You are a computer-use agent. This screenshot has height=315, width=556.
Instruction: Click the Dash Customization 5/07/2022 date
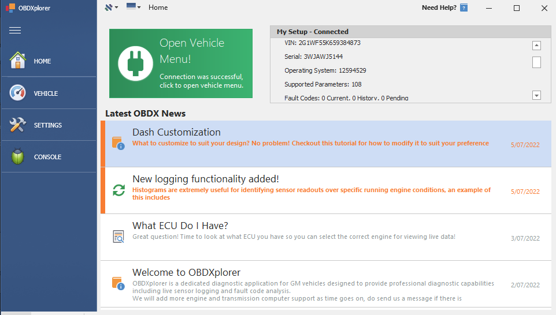click(x=525, y=145)
